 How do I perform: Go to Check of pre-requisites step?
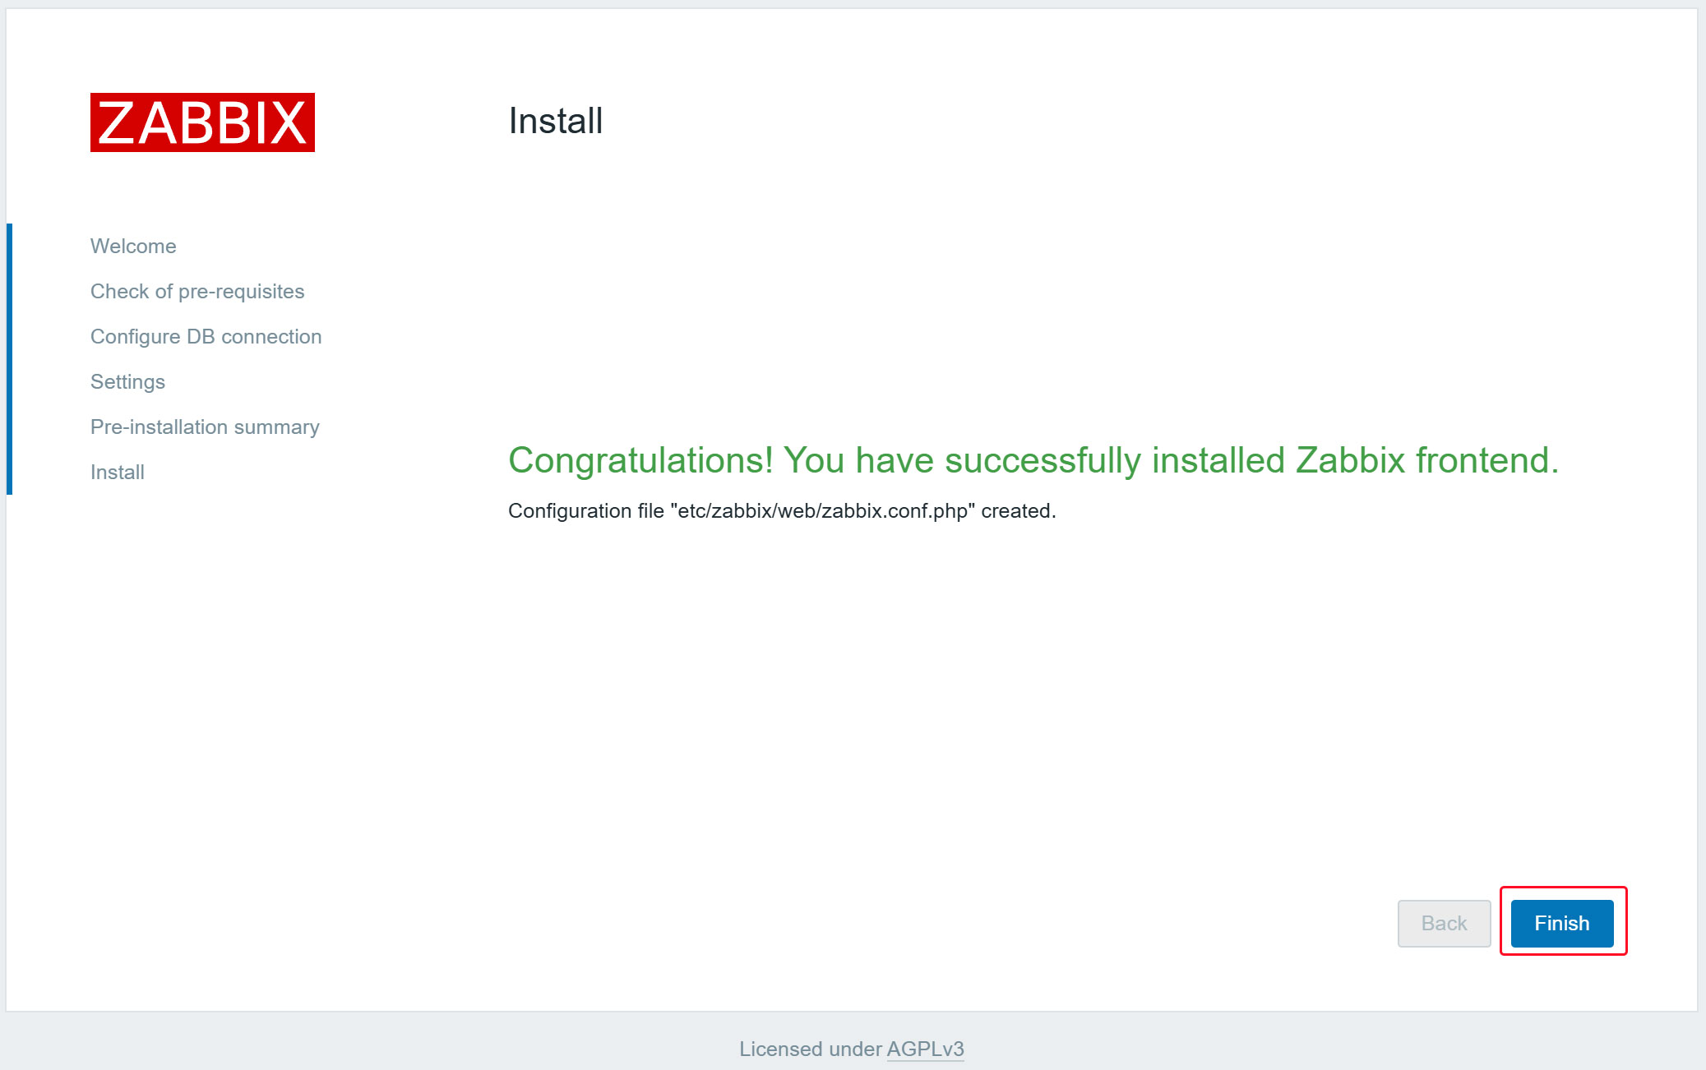point(197,291)
